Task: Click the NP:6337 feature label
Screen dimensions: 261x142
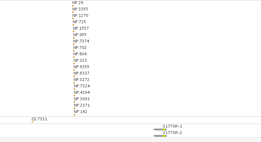Action: [82, 73]
